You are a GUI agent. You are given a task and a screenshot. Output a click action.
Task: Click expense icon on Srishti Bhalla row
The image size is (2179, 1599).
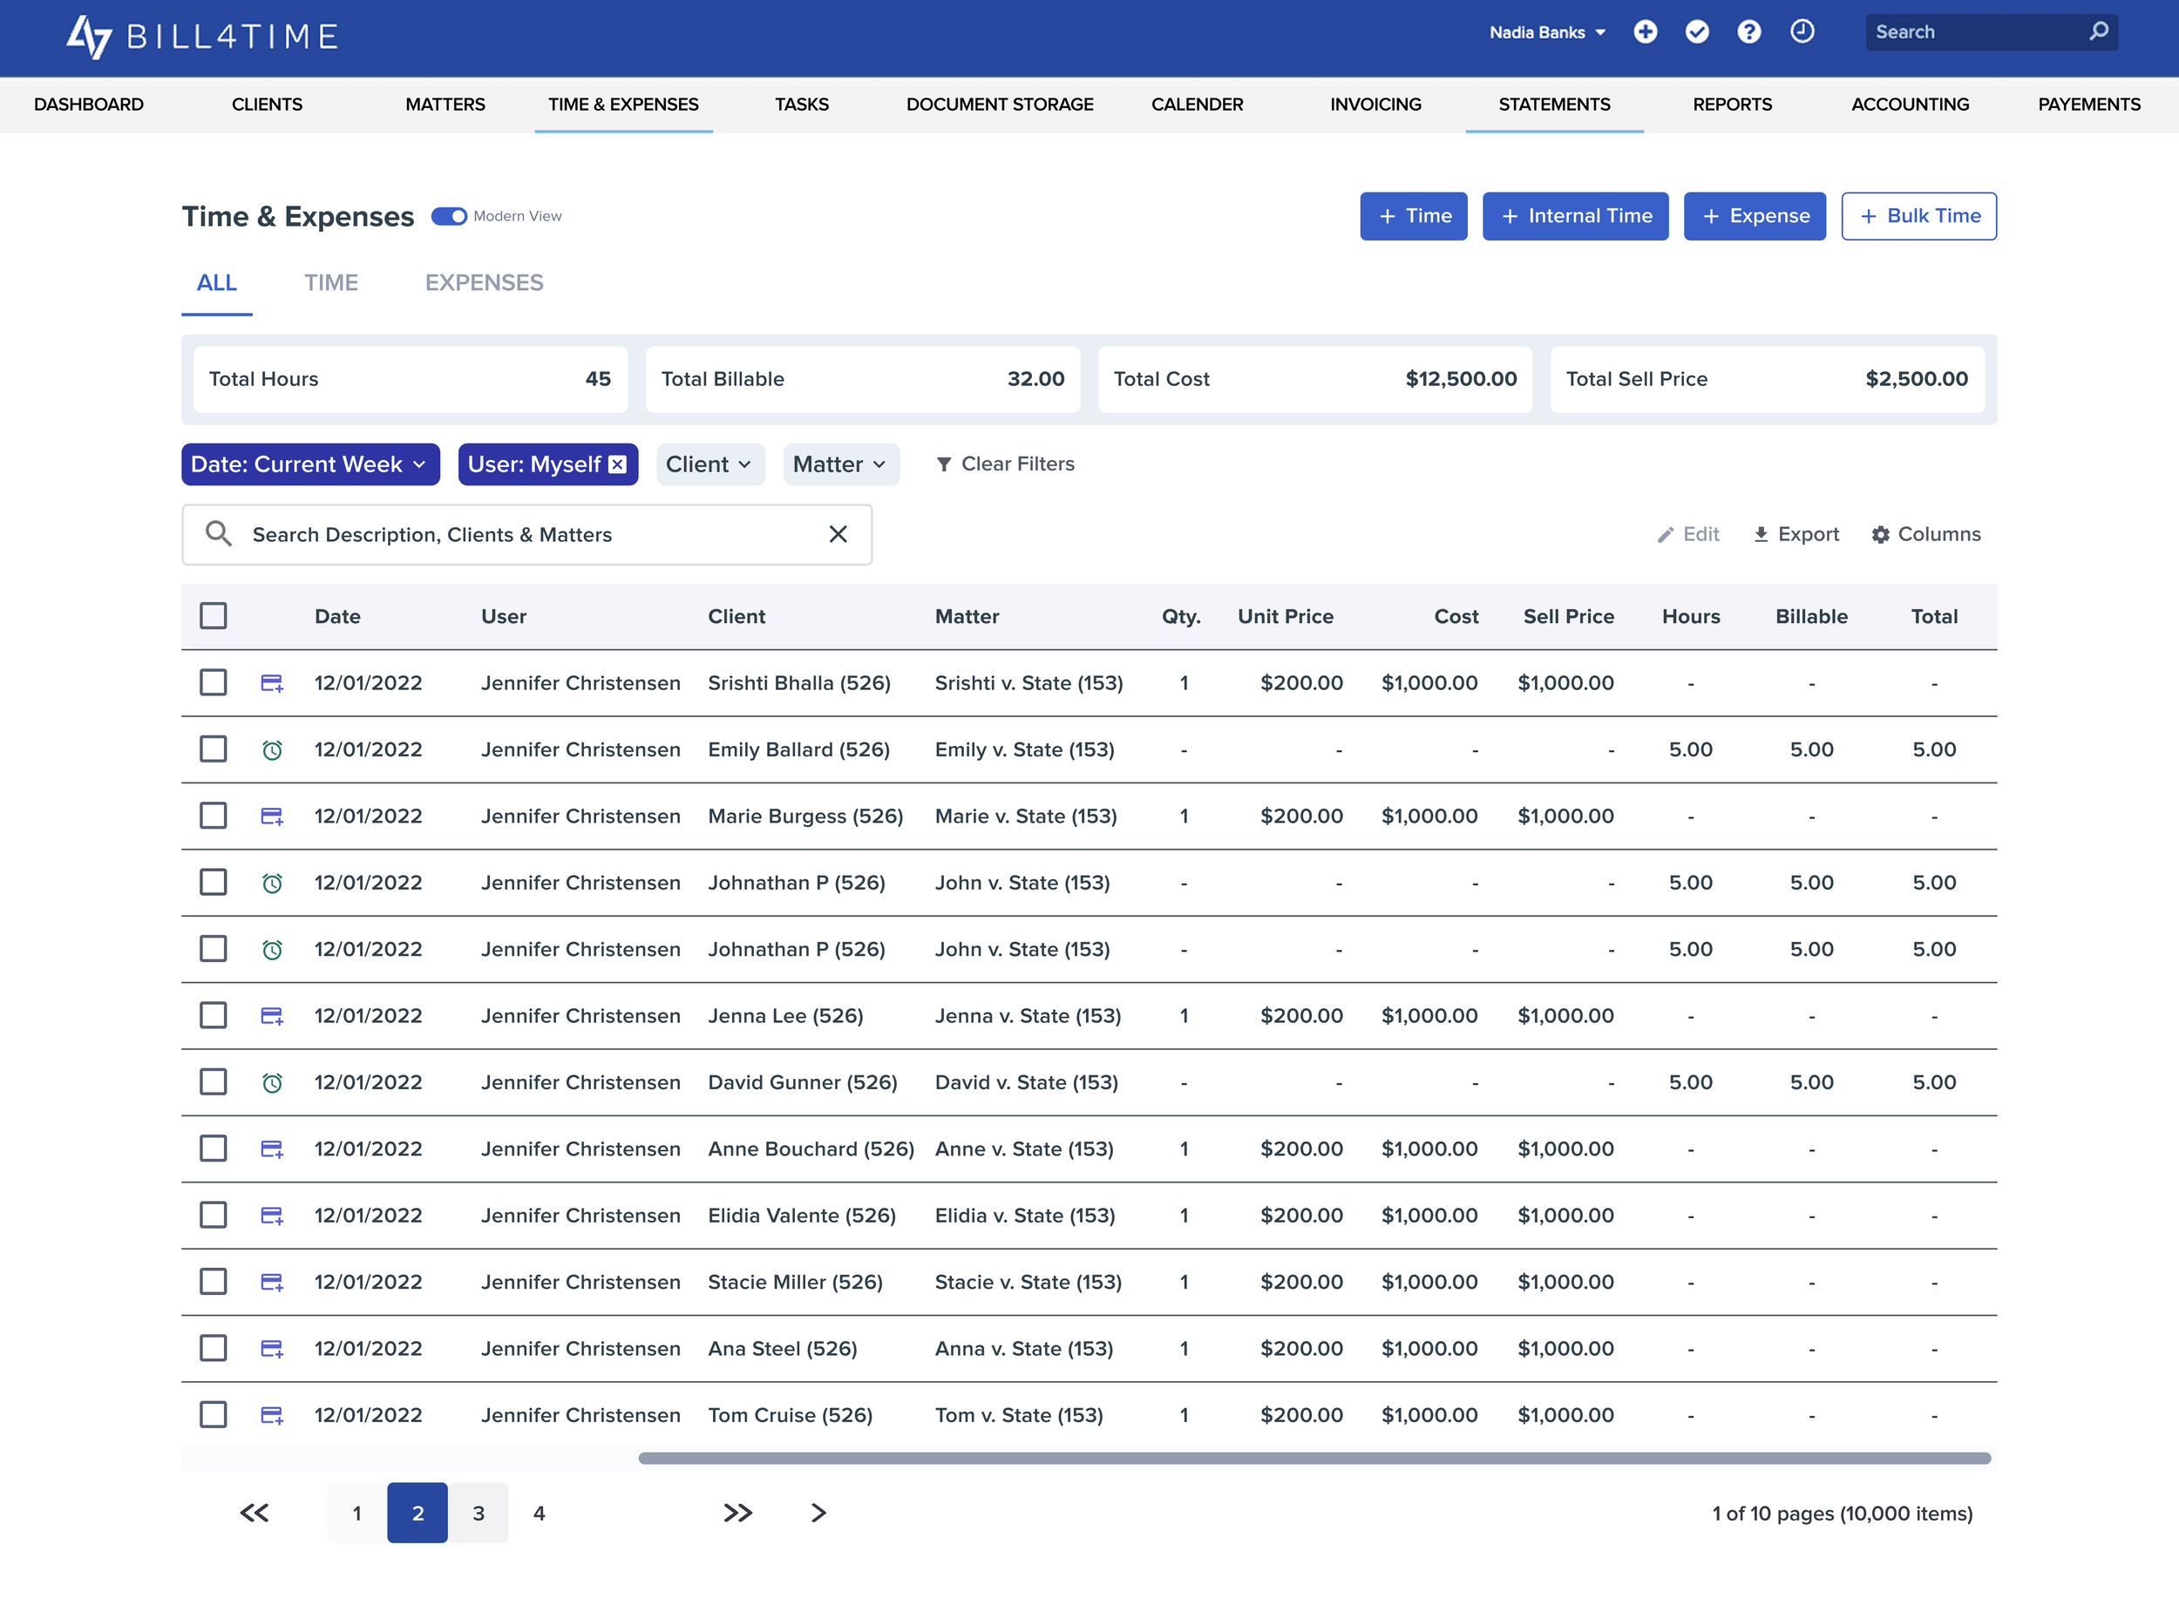pyautogui.click(x=272, y=683)
